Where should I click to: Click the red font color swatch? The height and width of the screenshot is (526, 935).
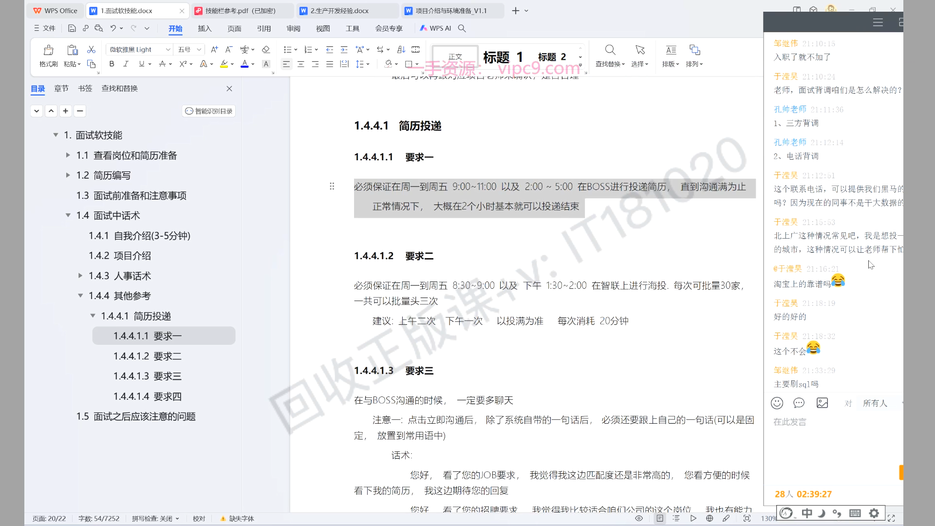[x=244, y=64]
